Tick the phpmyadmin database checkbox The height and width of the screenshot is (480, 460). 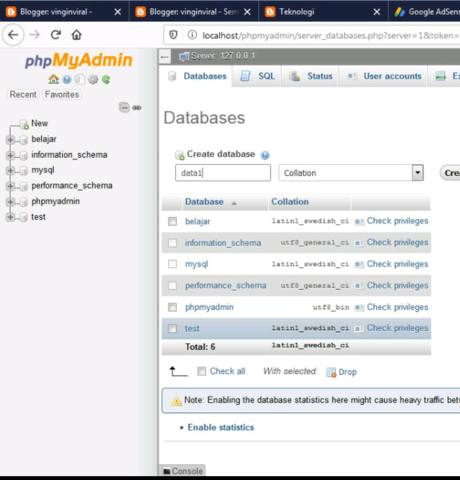172,307
